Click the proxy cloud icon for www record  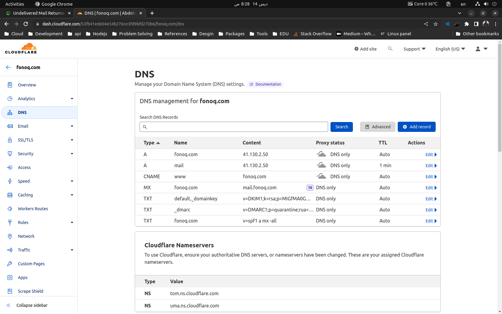click(x=321, y=176)
